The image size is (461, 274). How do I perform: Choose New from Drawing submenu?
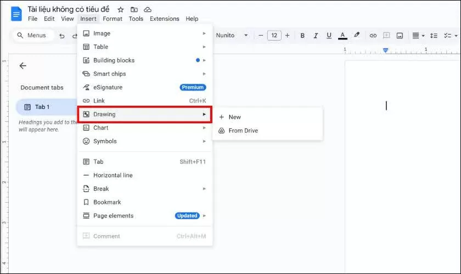tap(234, 117)
